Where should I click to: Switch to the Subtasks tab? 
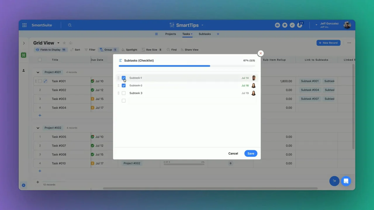pos(205,34)
